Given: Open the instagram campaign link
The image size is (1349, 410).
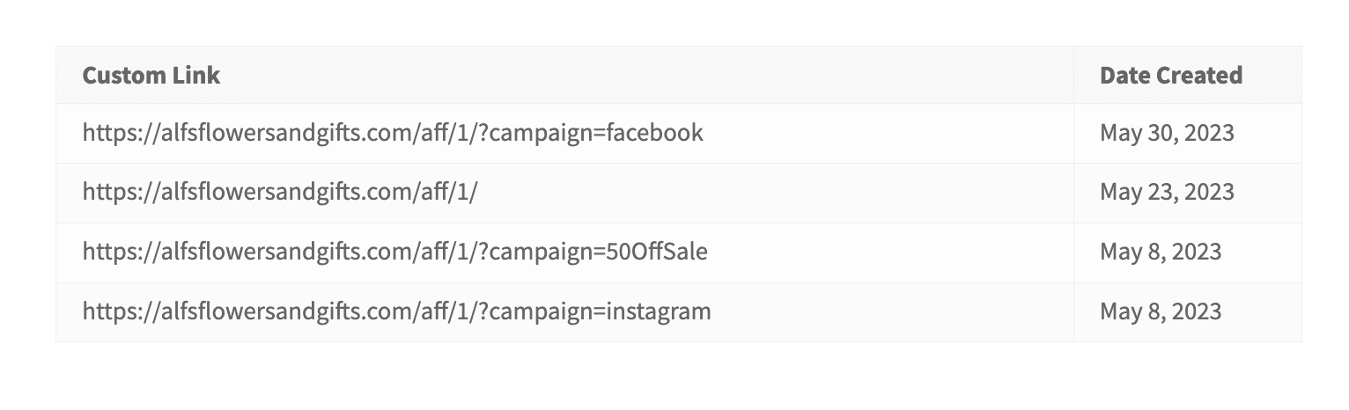Looking at the screenshot, I should (x=396, y=311).
